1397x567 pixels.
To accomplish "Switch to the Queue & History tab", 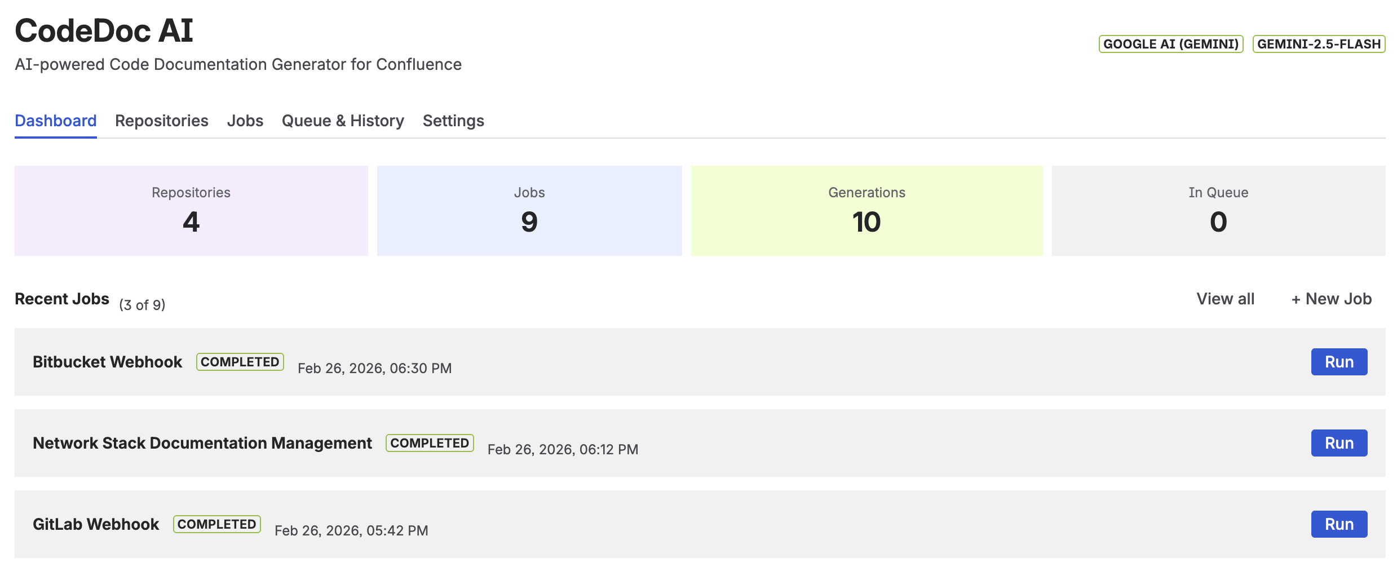I will 342,120.
